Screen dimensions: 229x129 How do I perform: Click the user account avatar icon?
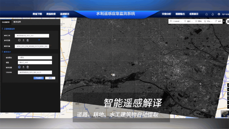click(219, 14)
